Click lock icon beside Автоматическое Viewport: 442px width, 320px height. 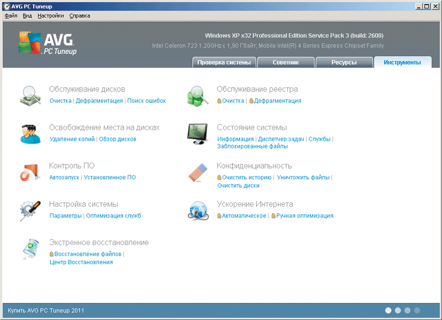(x=219, y=216)
